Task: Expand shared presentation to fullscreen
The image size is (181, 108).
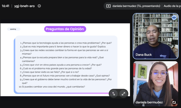Action: click(123, 94)
